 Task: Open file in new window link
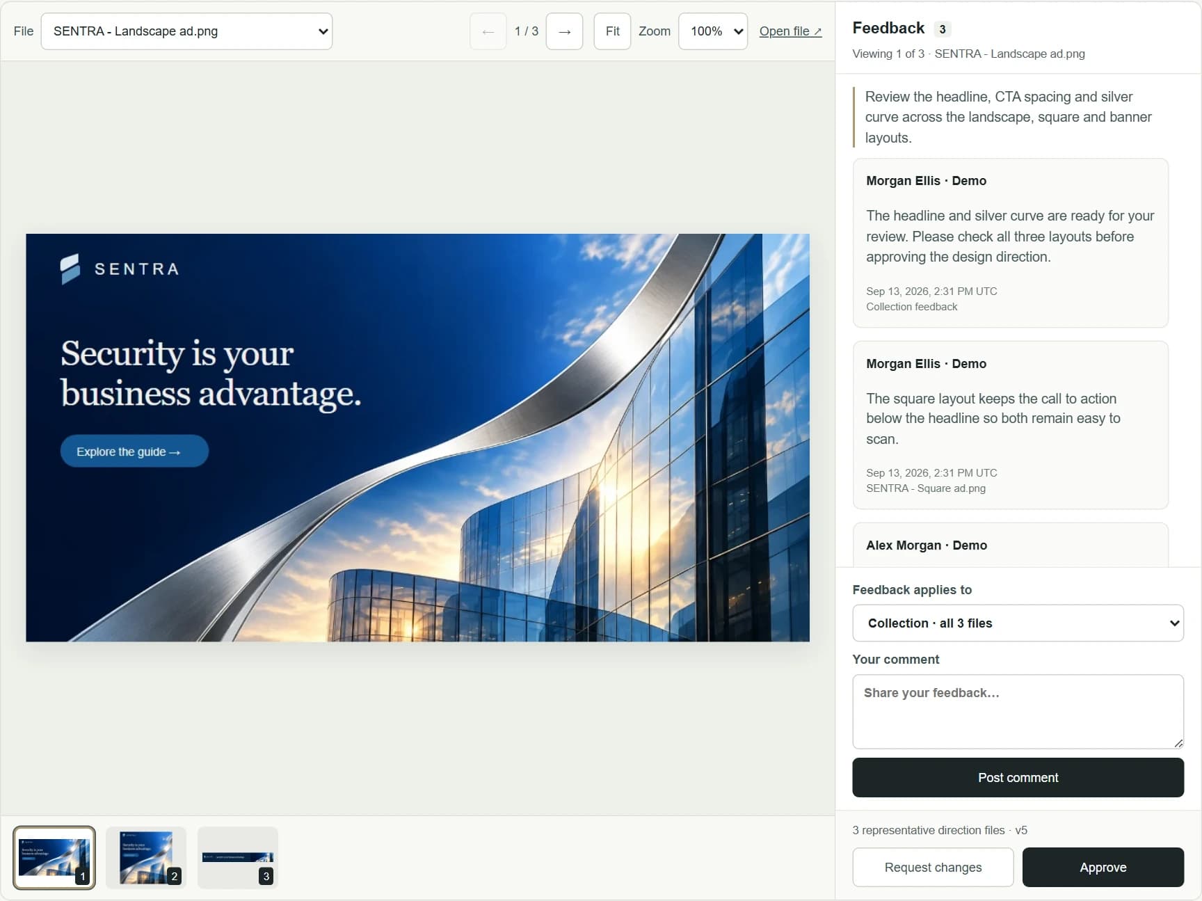point(790,31)
